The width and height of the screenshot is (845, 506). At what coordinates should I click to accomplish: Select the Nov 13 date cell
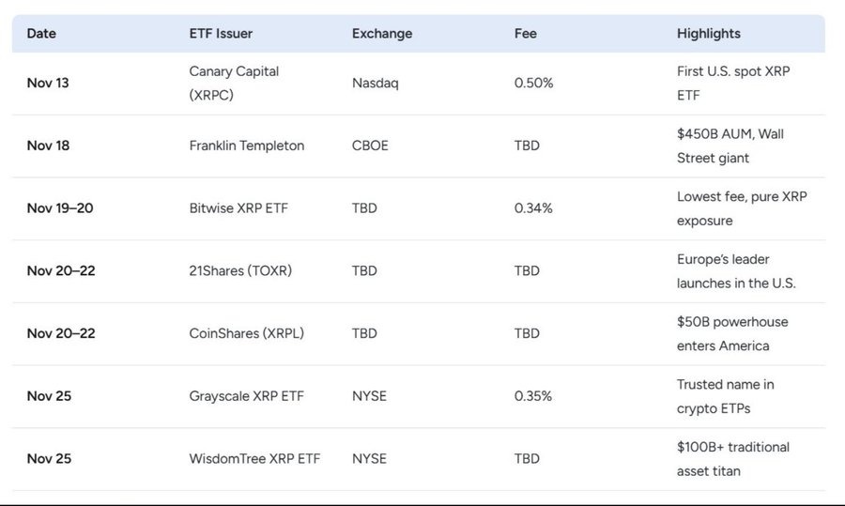(48, 83)
